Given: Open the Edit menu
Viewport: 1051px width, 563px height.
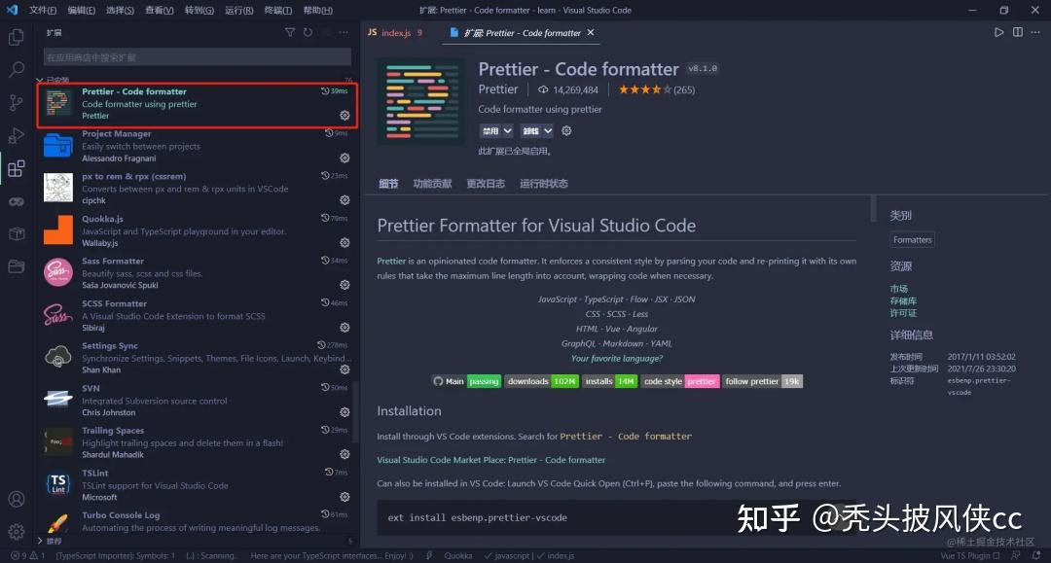Looking at the screenshot, I should 82,10.
